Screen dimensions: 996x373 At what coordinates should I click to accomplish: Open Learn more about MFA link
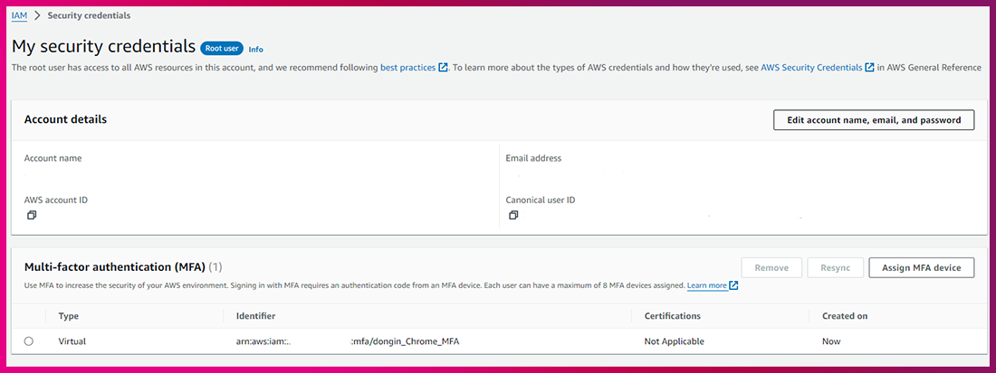[x=706, y=286]
